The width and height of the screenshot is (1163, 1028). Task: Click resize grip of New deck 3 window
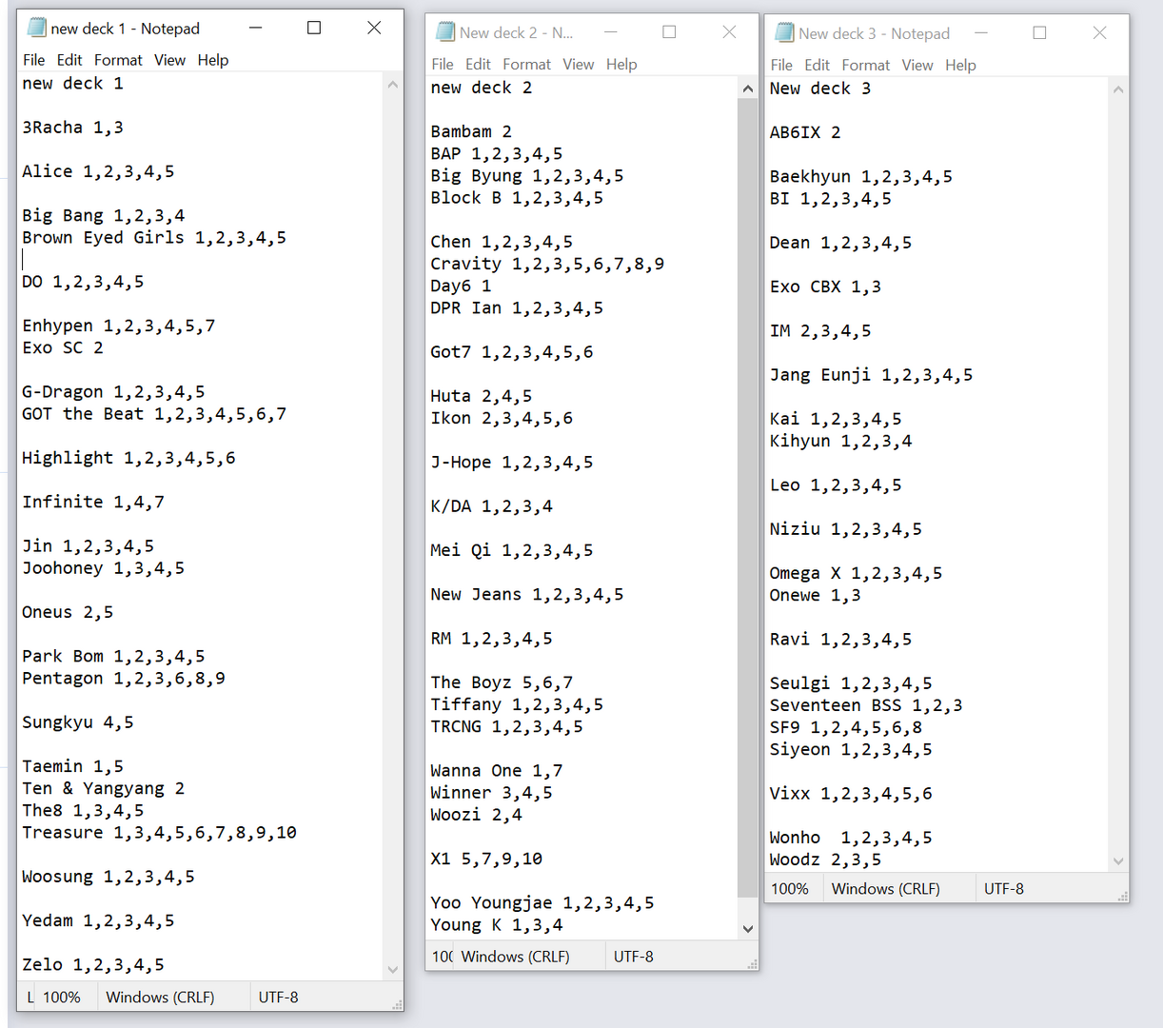1123,896
